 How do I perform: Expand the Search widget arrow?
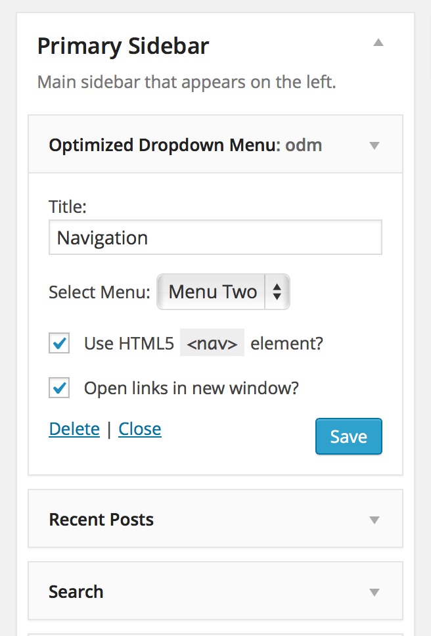click(x=374, y=592)
